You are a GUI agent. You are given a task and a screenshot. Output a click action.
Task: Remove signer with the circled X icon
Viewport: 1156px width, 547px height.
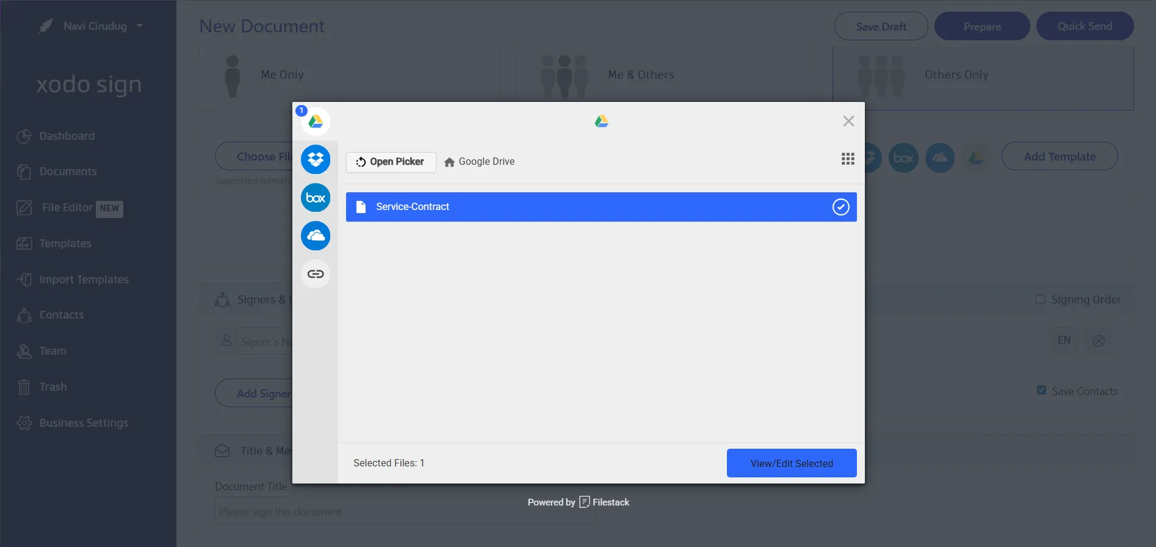1099,341
